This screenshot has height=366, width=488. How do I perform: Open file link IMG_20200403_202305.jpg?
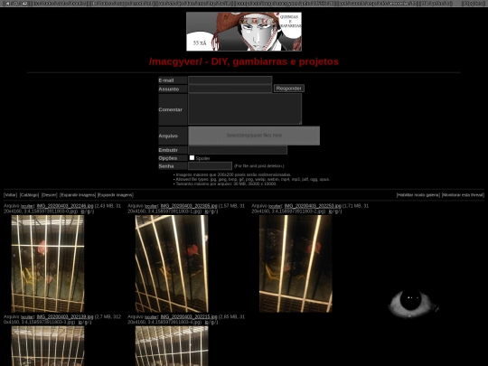tap(189, 206)
